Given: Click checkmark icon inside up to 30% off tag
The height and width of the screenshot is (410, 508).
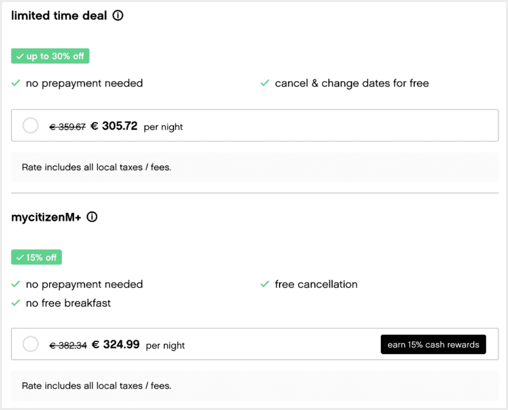Looking at the screenshot, I should [x=20, y=57].
